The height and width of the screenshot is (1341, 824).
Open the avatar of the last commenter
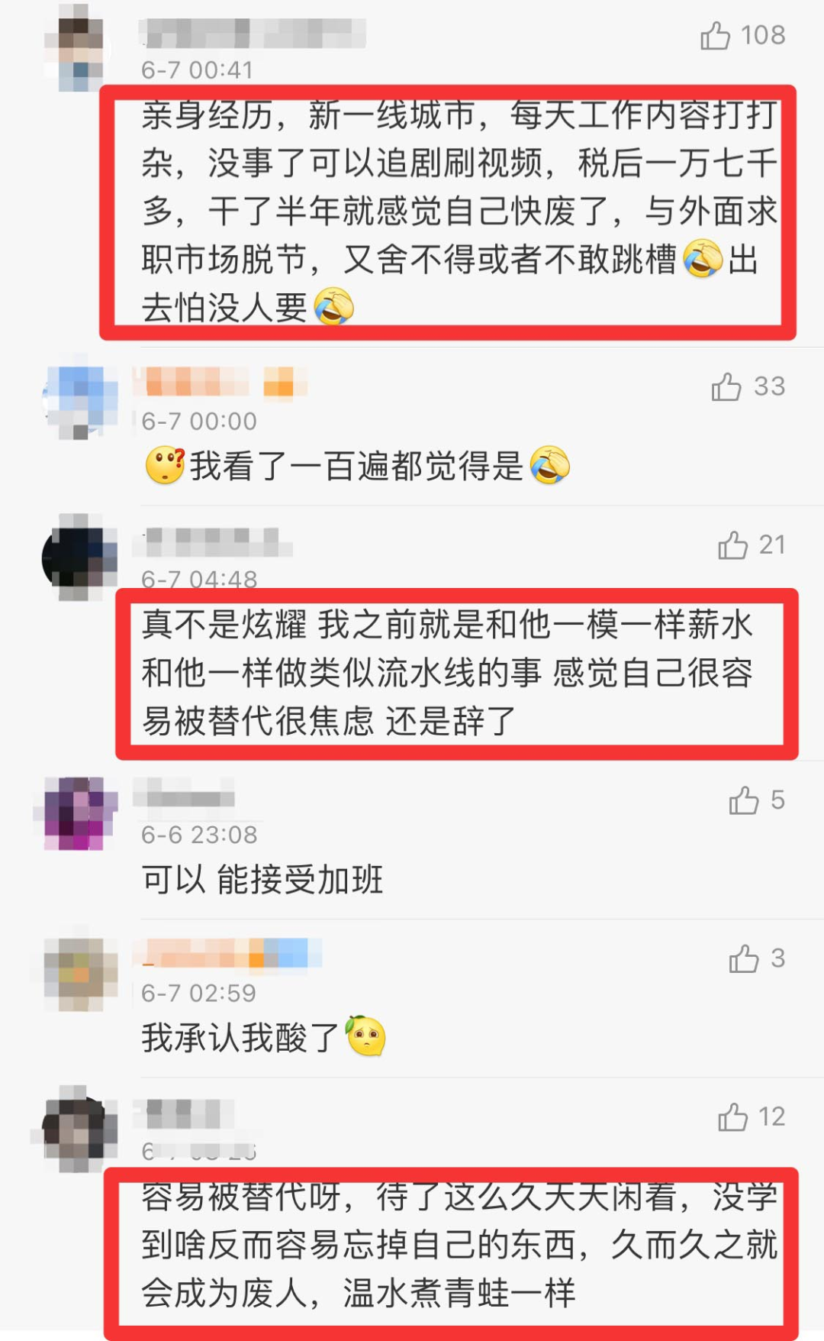[x=78, y=1130]
